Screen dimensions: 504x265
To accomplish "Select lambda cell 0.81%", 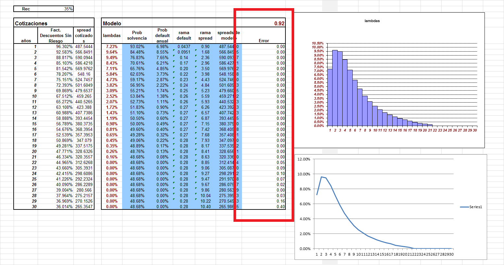I will [112, 129].
